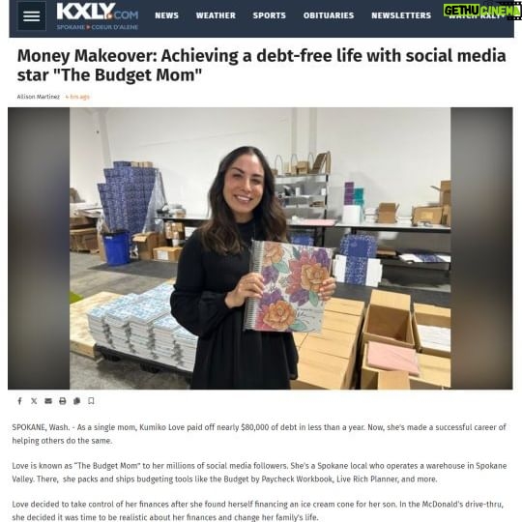Open the hamburger navigation menu
522x522 pixels.
(31, 16)
